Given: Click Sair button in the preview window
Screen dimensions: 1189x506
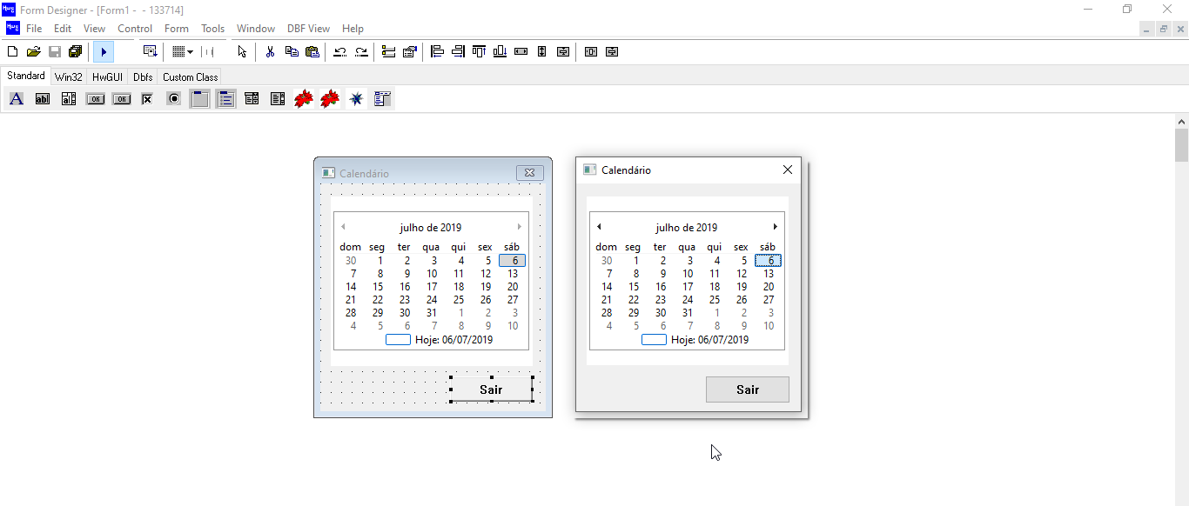Looking at the screenshot, I should click(747, 389).
